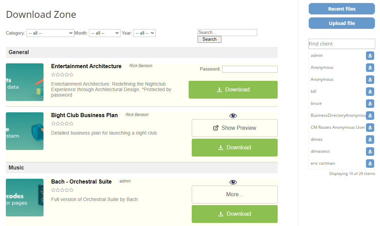
Task: Click upload icon for BusinessDirectoryAnonymous client
Action: (x=370, y=116)
